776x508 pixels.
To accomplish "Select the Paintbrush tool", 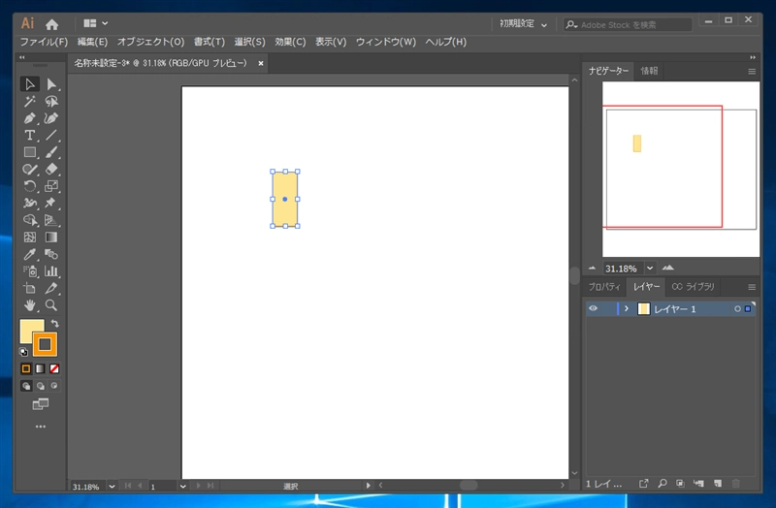I will [x=51, y=152].
